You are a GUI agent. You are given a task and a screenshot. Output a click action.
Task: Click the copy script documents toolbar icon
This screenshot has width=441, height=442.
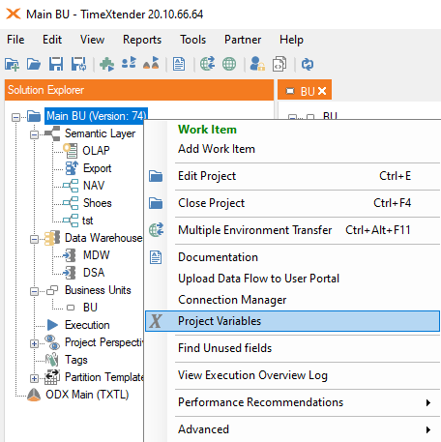point(279,64)
